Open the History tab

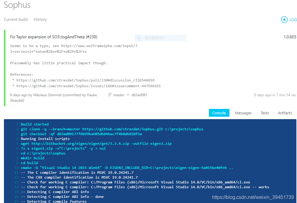tap(40, 19)
